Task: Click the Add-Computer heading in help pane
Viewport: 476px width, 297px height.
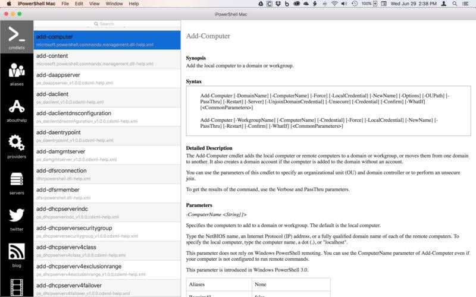Action: [x=208, y=36]
